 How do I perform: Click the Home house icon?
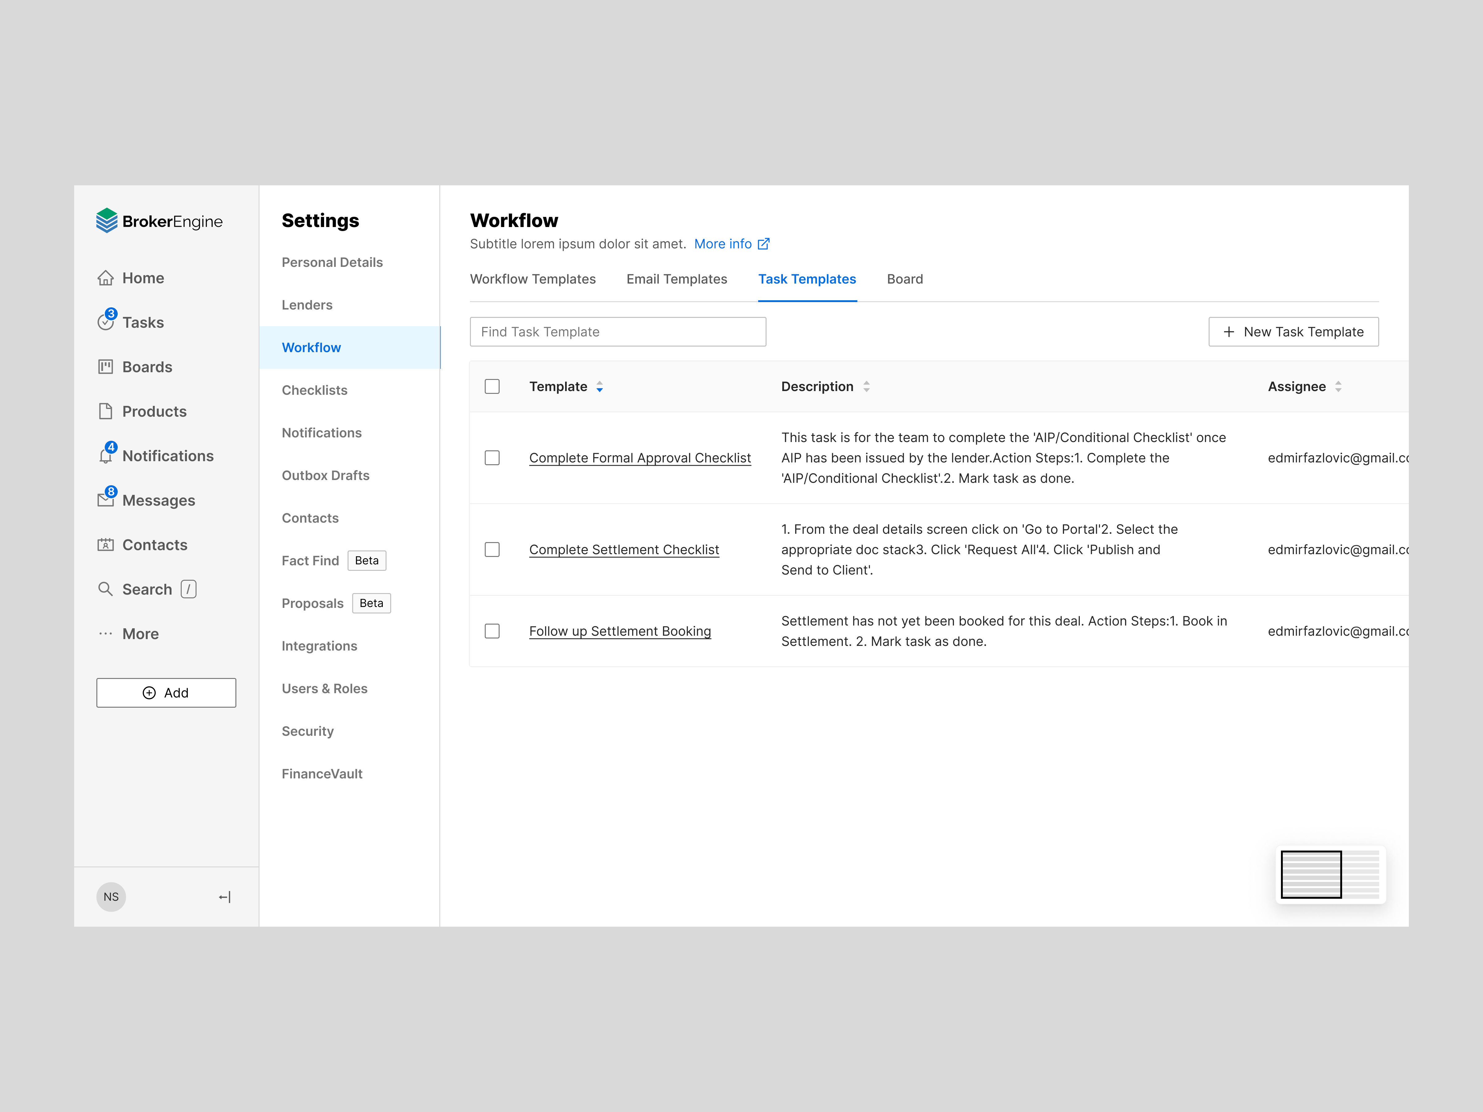pos(105,278)
